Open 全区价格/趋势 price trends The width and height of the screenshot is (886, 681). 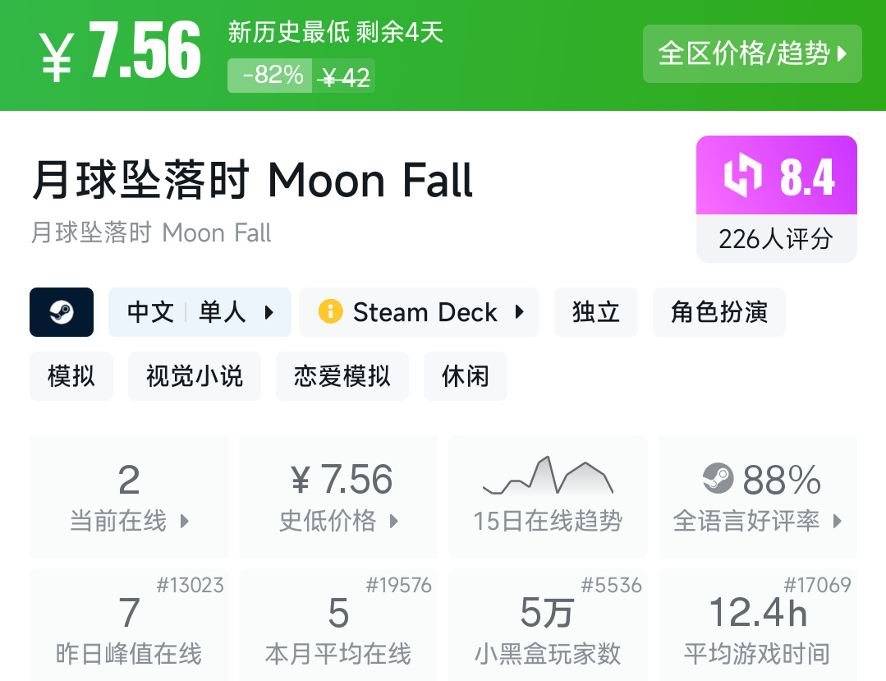click(752, 54)
